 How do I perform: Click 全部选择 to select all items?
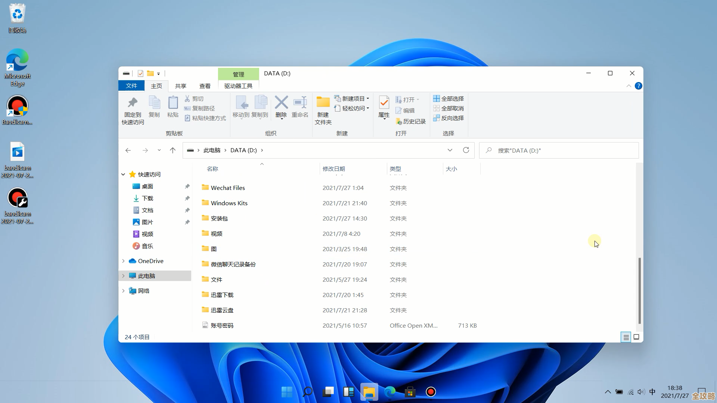(x=448, y=98)
